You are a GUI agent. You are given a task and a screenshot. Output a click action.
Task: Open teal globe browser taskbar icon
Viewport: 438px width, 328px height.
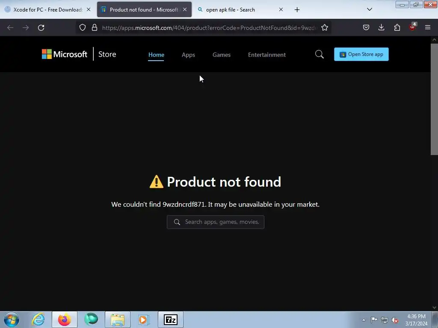91,319
